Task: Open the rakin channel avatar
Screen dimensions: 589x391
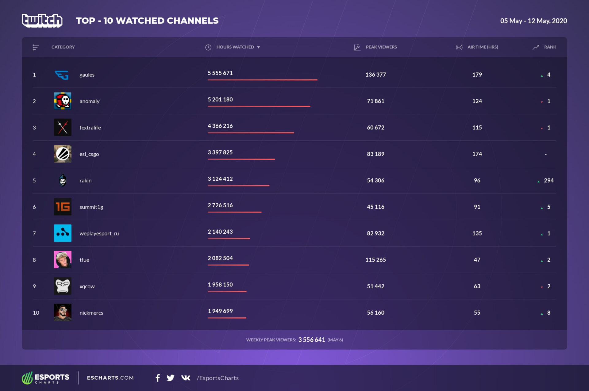Action: pos(63,180)
